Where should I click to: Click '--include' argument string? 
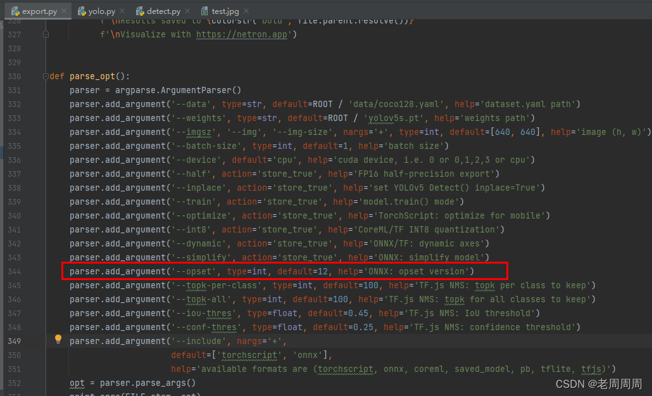199,341
